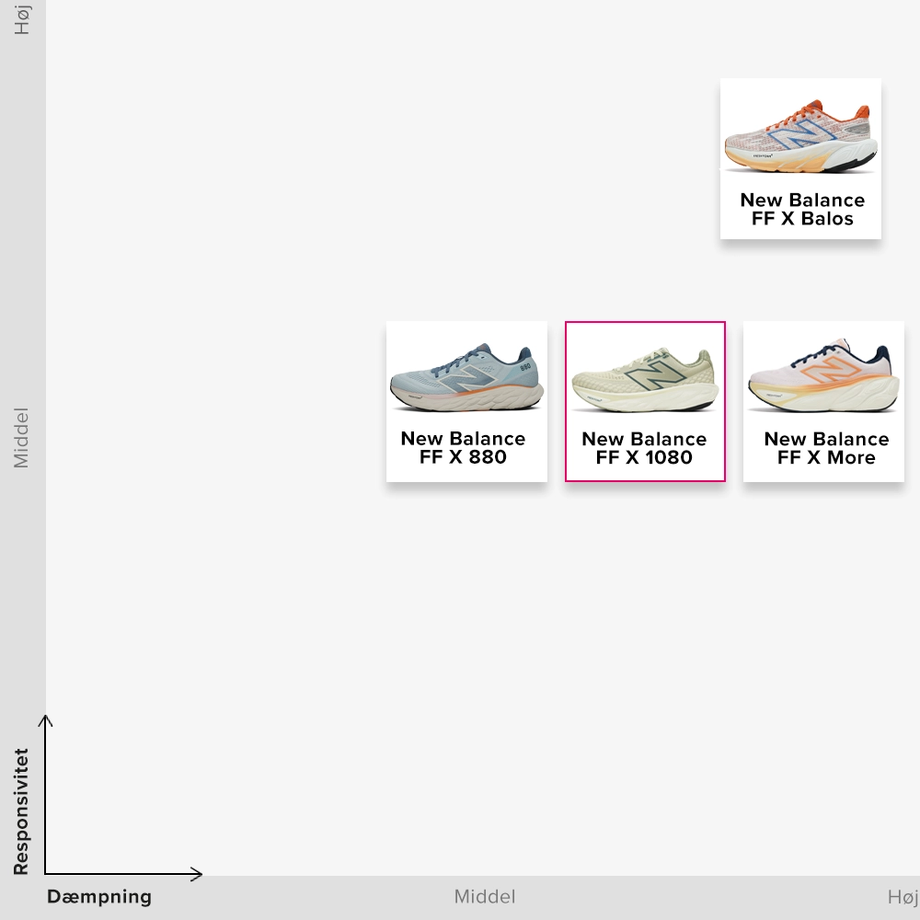The height and width of the screenshot is (920, 920).
Task: Click the "New Balance FF X 880" title text
Action: 463,448
